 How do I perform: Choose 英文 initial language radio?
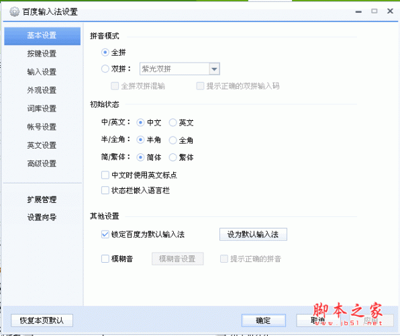click(172, 123)
